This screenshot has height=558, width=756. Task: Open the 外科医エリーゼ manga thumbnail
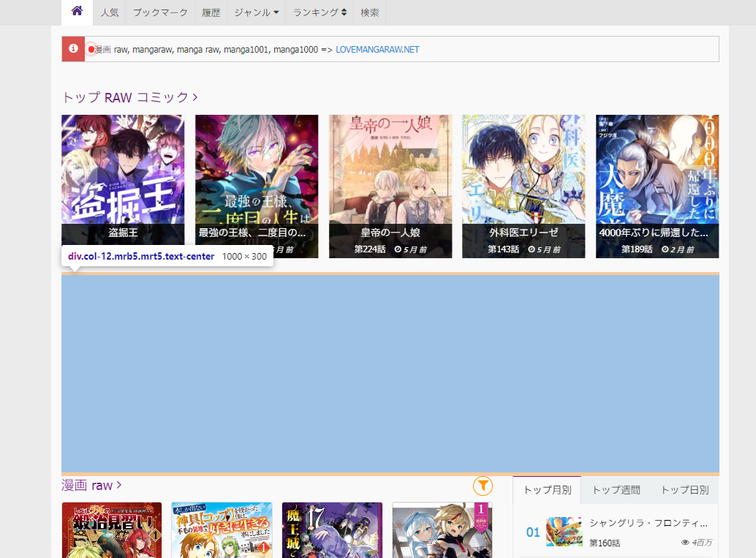(523, 176)
